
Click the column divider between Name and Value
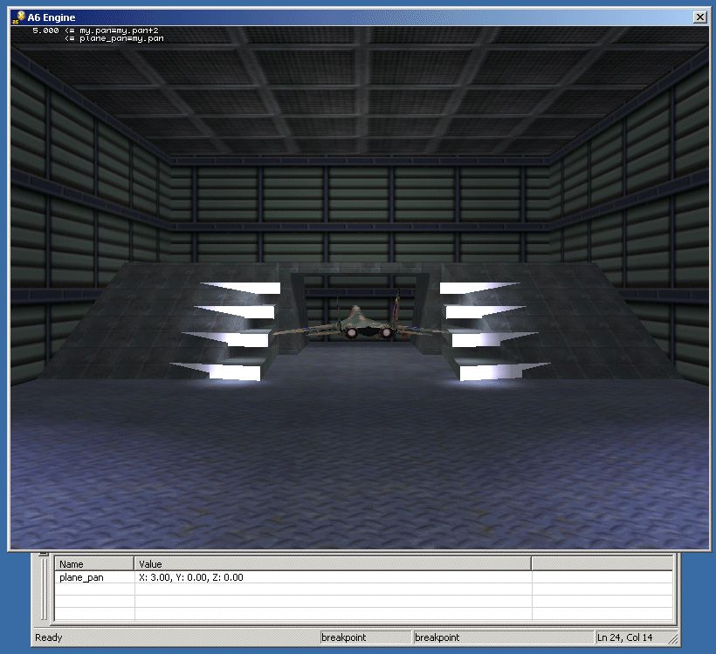134,564
